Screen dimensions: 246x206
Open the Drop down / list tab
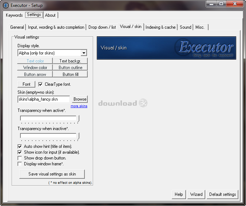pos(102,27)
